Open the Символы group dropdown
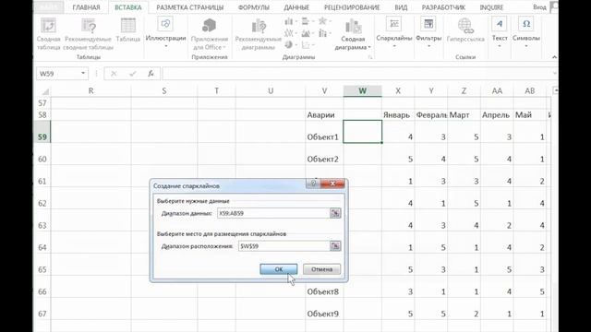Screen dimensions: 591x332 click(526, 33)
